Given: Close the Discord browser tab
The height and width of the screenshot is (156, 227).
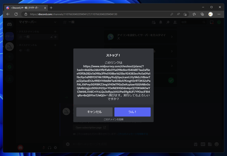Looking at the screenshot, I should point(45,8).
